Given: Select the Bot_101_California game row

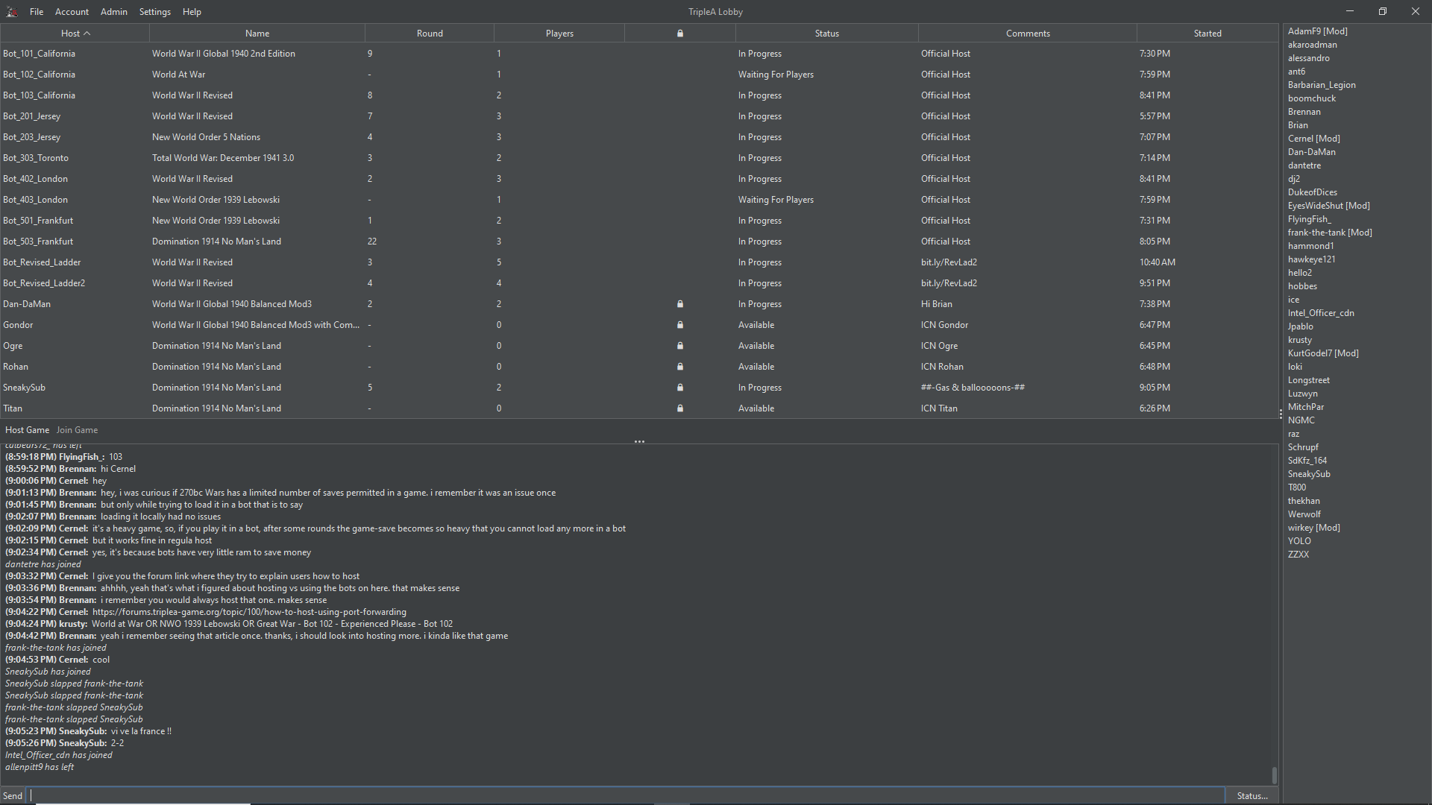Looking at the screenshot, I should (x=639, y=54).
